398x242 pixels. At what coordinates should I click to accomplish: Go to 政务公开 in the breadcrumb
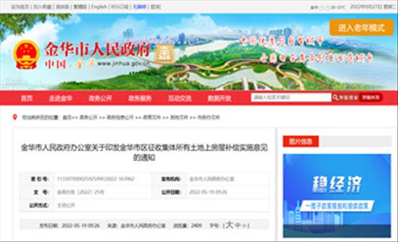pos(88,117)
